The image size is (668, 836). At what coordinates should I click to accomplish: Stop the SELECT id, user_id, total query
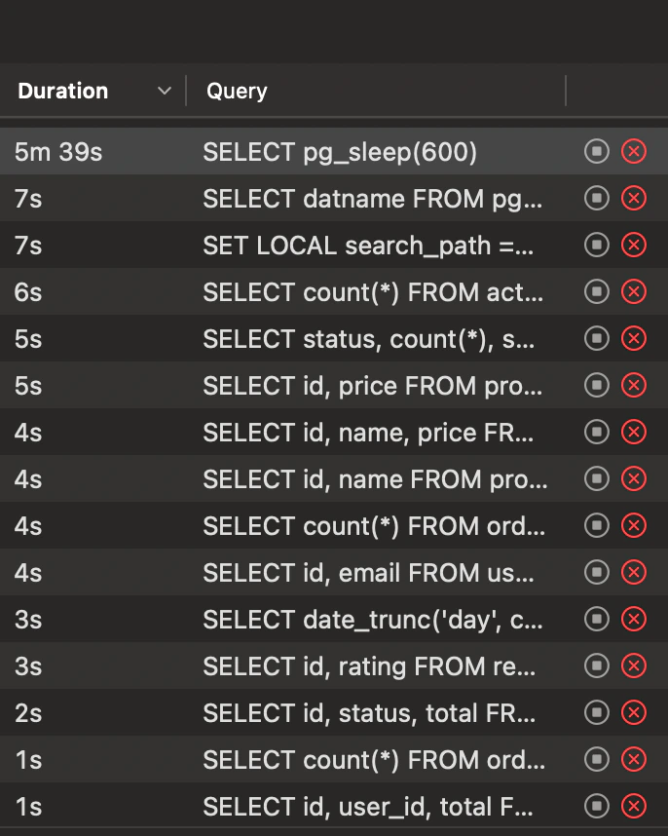click(x=597, y=806)
